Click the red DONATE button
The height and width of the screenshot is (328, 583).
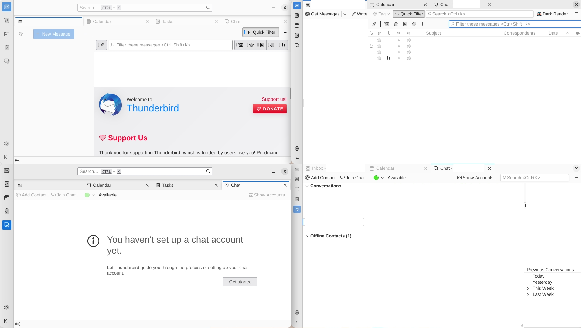click(270, 109)
